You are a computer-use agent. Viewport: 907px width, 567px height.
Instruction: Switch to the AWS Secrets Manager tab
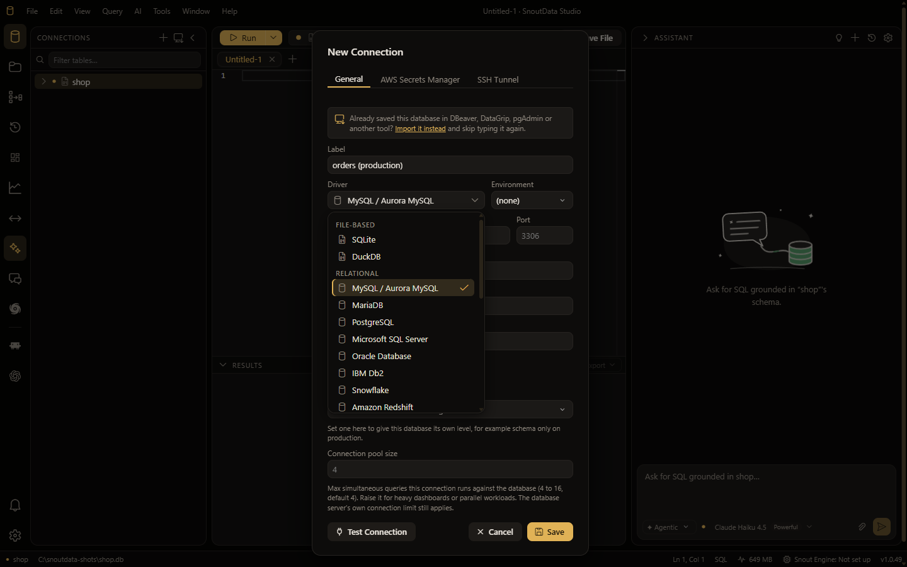coord(420,79)
